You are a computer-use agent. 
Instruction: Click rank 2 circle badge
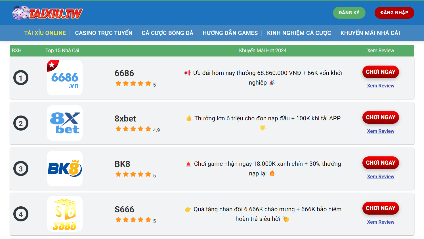click(21, 123)
